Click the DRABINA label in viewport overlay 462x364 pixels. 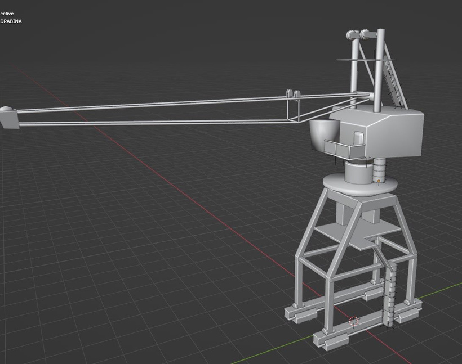[x=11, y=20]
